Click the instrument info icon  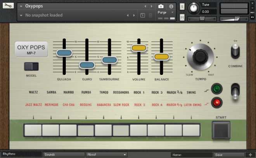click(171, 6)
